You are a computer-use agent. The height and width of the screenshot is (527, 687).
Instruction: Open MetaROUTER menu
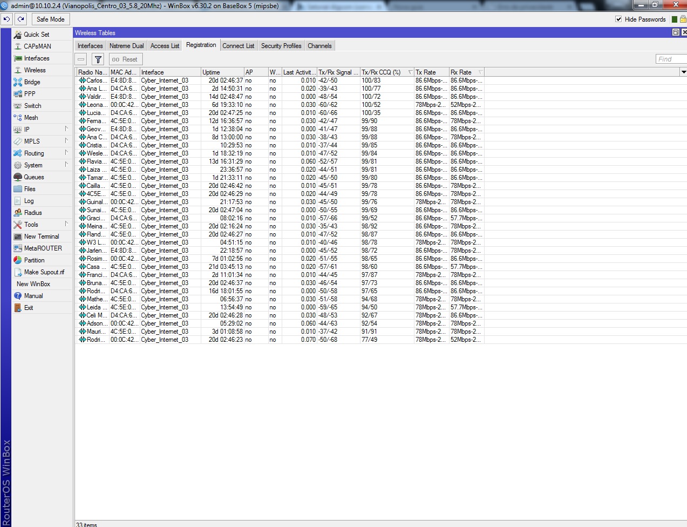click(x=42, y=248)
